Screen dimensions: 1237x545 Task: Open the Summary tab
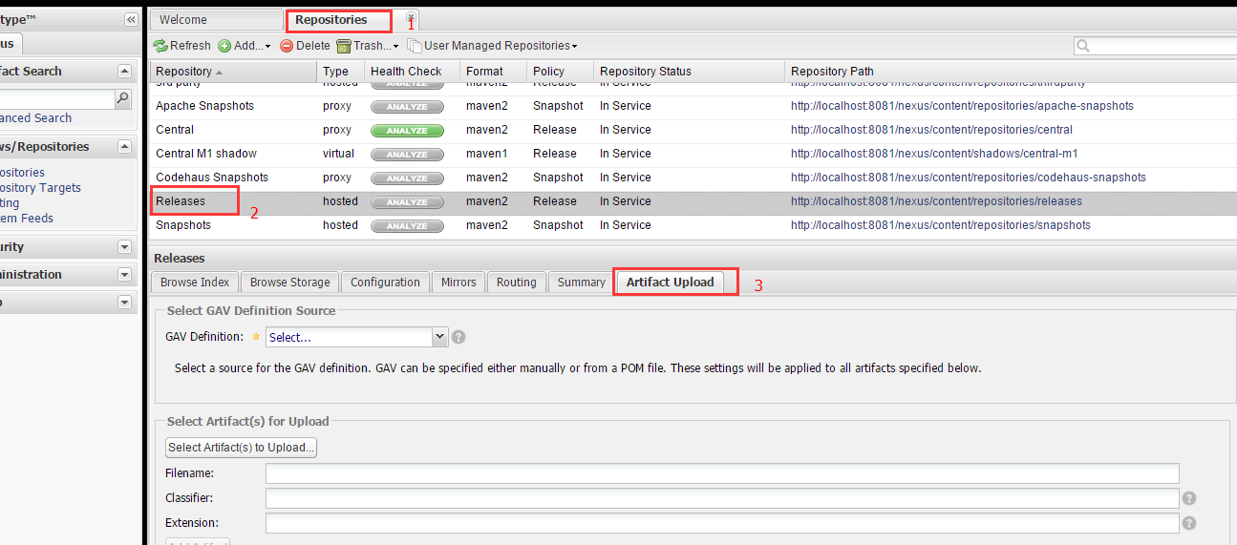click(582, 283)
